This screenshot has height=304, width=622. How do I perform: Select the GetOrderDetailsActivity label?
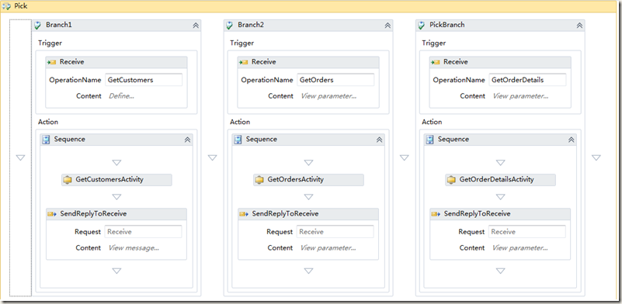coord(497,180)
